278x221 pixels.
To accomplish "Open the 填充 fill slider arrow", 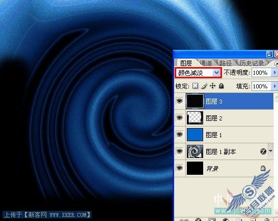I will click(x=274, y=86).
